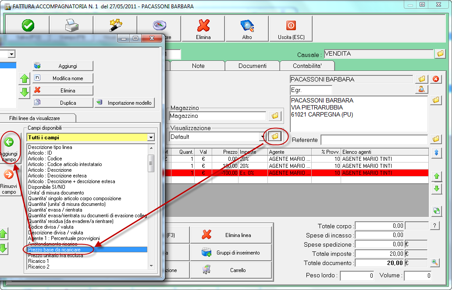Select 'Articolo : ID' in the field list
Image resolution: width=452 pixels, height=290 pixels.
click(40, 153)
